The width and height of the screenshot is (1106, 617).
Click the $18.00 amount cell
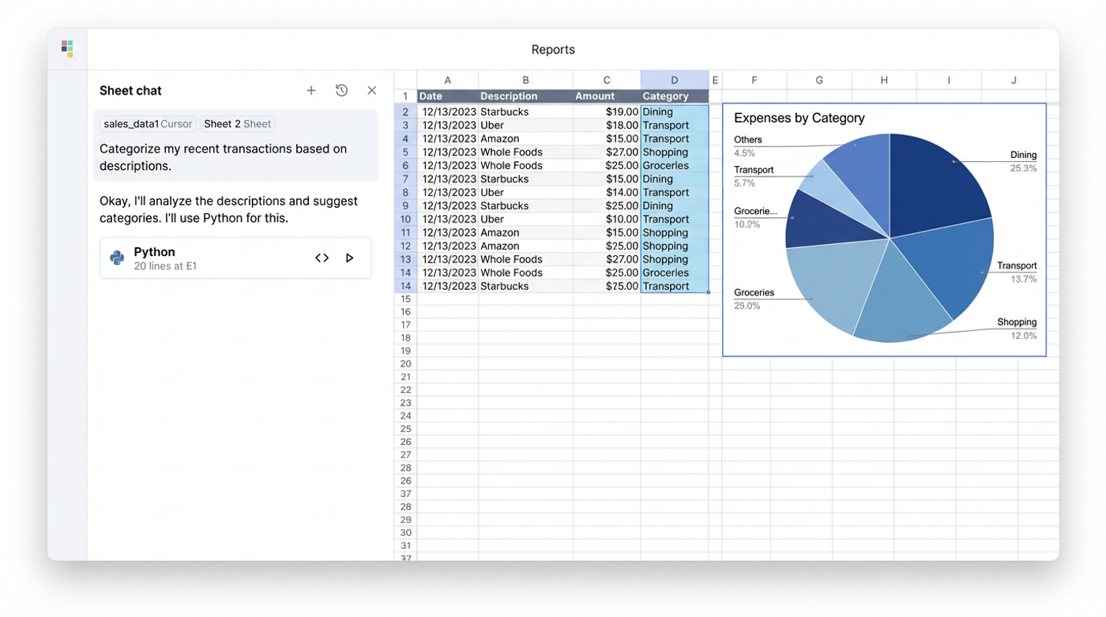coord(607,126)
